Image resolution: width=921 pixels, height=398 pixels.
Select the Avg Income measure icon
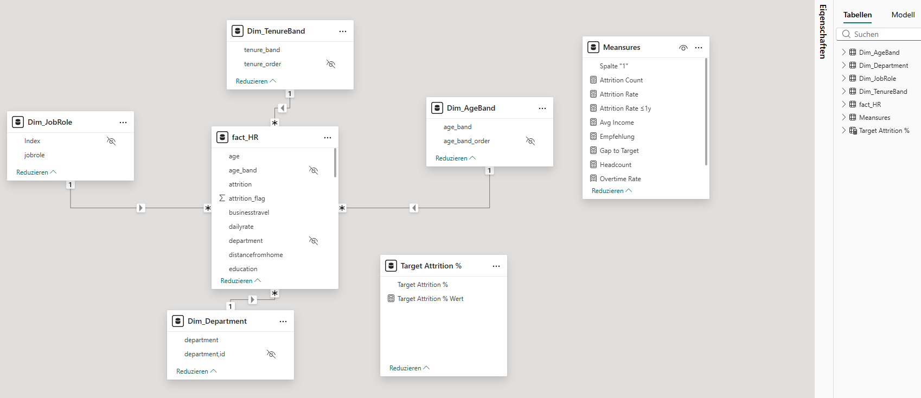[593, 123]
